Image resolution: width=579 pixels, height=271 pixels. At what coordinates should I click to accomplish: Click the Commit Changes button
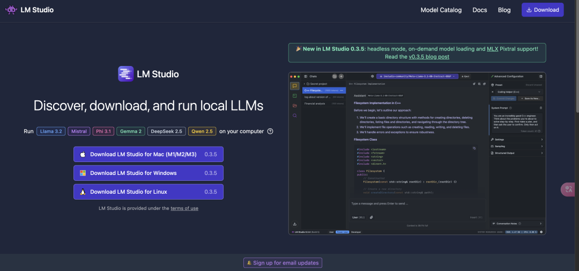point(503,98)
